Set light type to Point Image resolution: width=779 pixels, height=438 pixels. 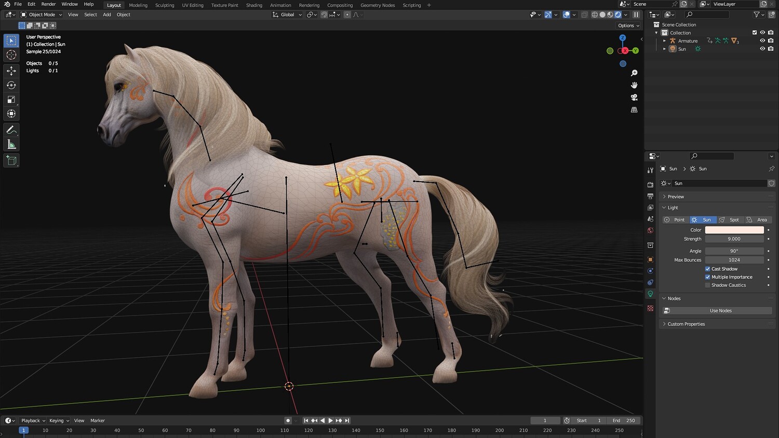coord(676,220)
